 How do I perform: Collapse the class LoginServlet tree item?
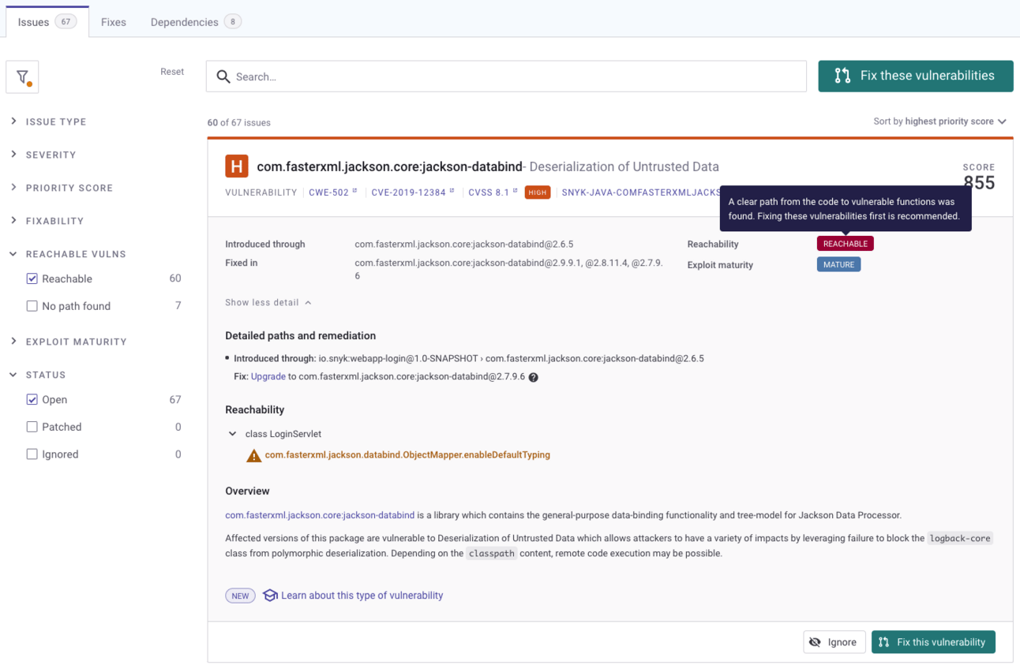(x=232, y=434)
